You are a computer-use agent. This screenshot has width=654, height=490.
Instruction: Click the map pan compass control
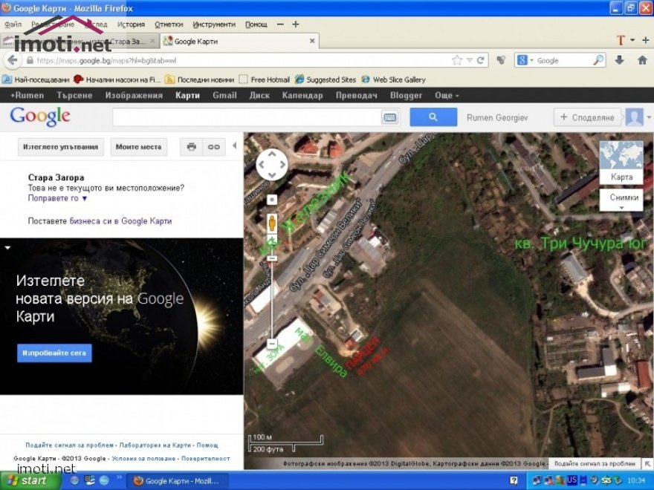pos(271,165)
